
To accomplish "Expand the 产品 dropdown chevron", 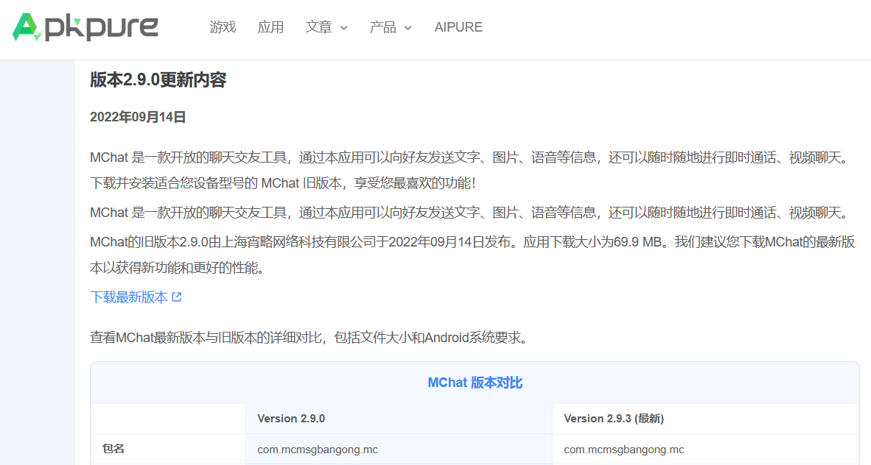I will tap(407, 28).
